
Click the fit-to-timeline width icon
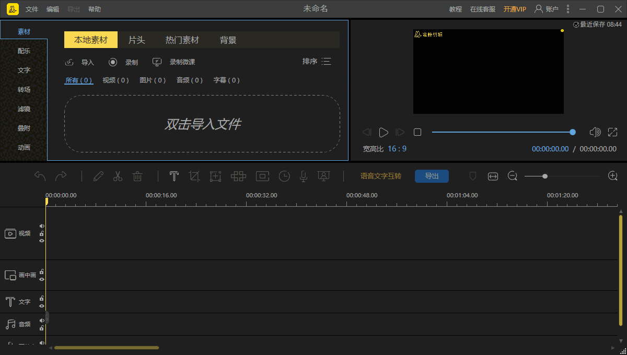point(493,176)
